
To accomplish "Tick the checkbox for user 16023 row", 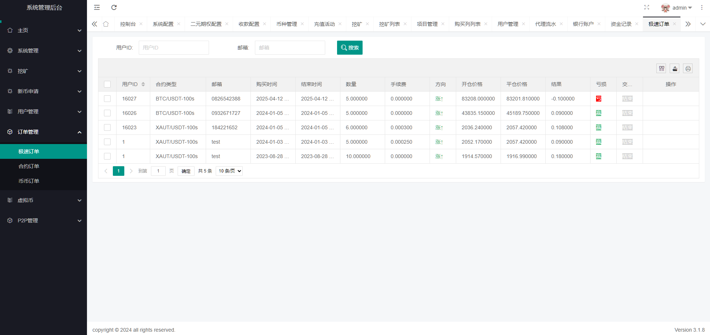I will pyautogui.click(x=107, y=127).
